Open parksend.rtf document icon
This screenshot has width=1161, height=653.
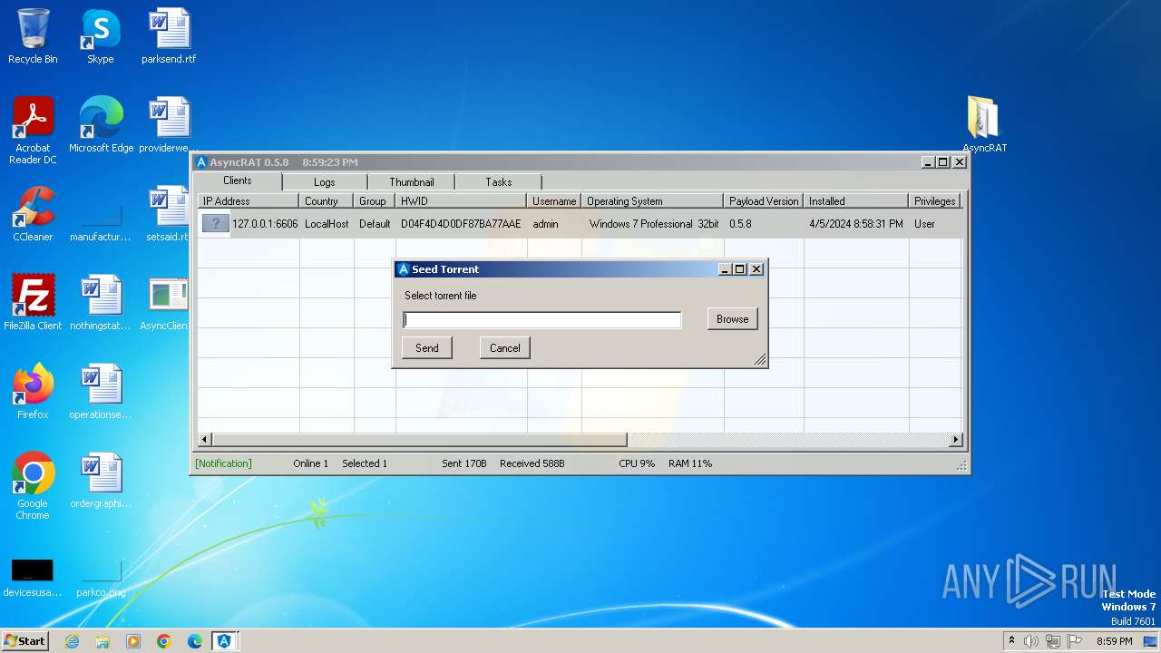169,36
